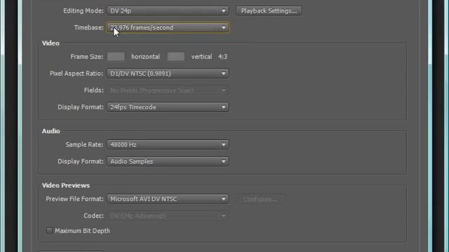Viewport: 449px width, 252px height.
Task: Open the Pixel Aspect Ratio dropdown
Action: [x=168, y=73]
